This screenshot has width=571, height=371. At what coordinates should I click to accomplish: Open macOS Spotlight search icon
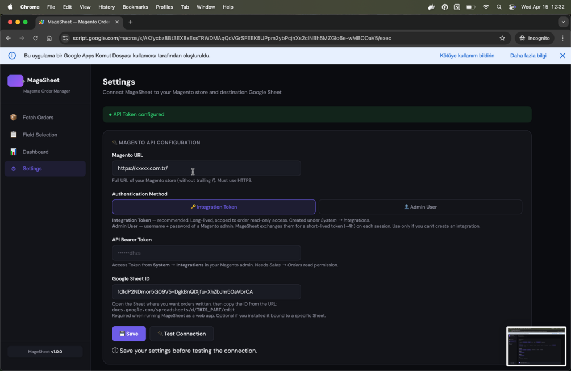point(499,7)
